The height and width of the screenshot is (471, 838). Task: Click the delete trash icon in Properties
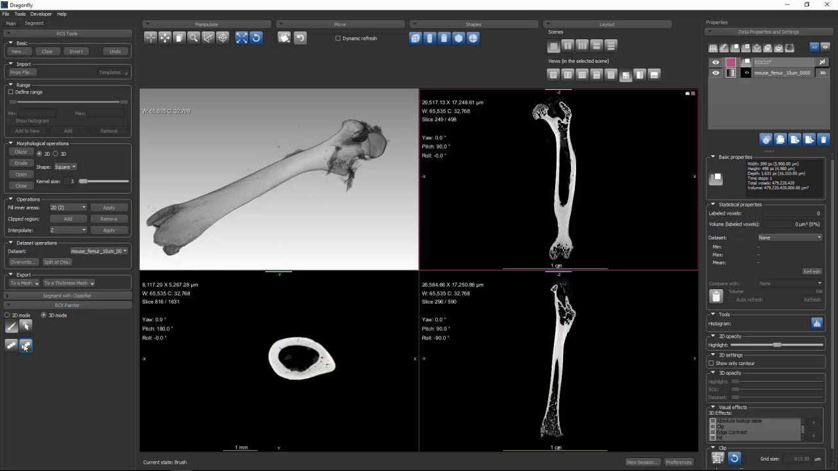[824, 139]
